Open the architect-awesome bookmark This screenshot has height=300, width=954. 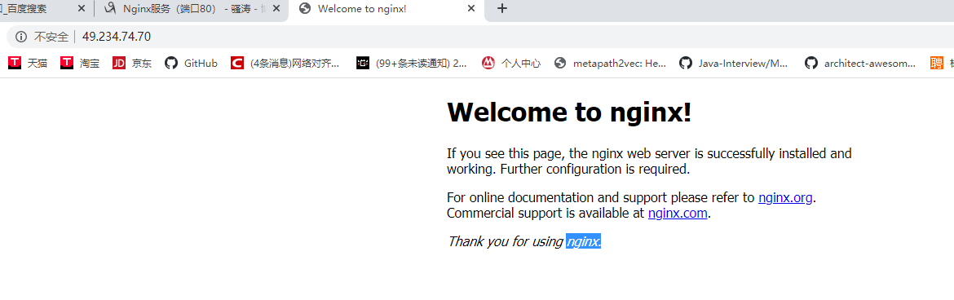click(x=859, y=63)
